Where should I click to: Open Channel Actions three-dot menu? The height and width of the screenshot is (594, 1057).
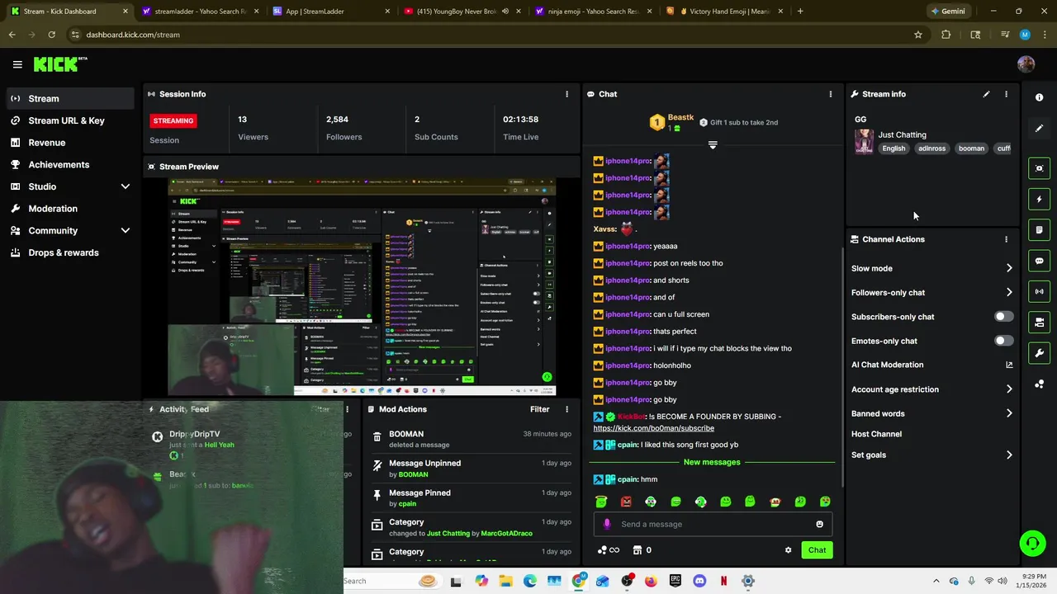click(1006, 239)
